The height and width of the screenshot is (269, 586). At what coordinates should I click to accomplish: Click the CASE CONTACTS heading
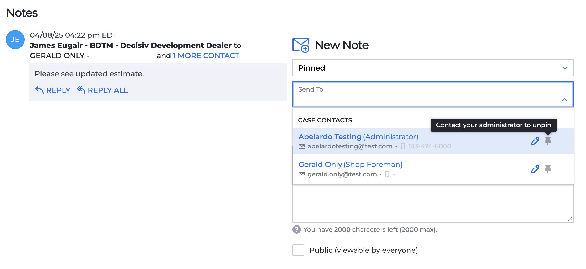click(325, 120)
